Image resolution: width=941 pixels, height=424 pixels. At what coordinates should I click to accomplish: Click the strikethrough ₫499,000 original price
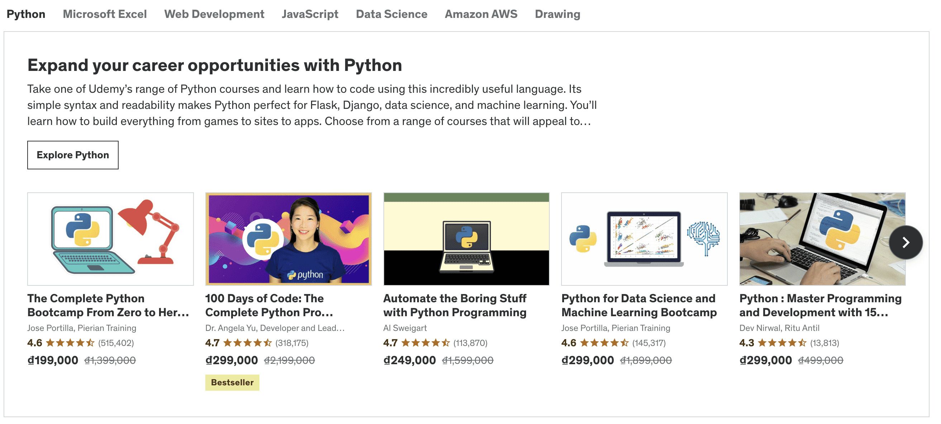click(x=820, y=361)
